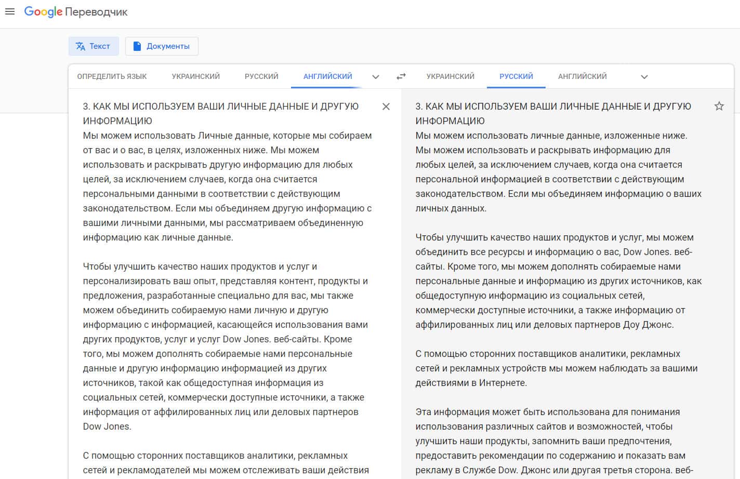Image resolution: width=740 pixels, height=479 pixels.
Task: Click translated text 'личных данных.'
Action: tap(451, 208)
